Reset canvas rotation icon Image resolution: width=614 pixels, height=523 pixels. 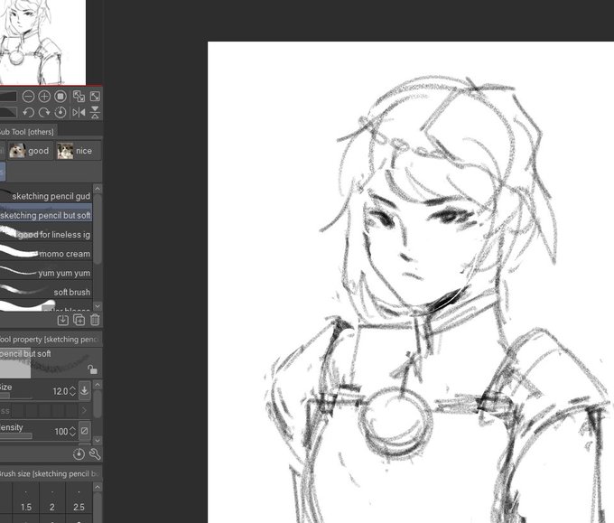pos(60,113)
